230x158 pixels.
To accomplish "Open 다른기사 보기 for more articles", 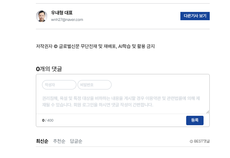I will (195, 16).
